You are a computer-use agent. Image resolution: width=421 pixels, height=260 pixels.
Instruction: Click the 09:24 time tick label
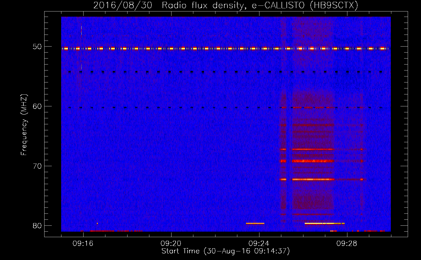pos(259,244)
